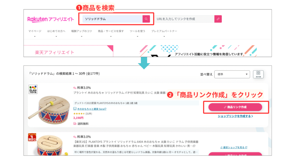
Task: Click the Rakuten アフィリエイト logo
Action: (x=51, y=19)
